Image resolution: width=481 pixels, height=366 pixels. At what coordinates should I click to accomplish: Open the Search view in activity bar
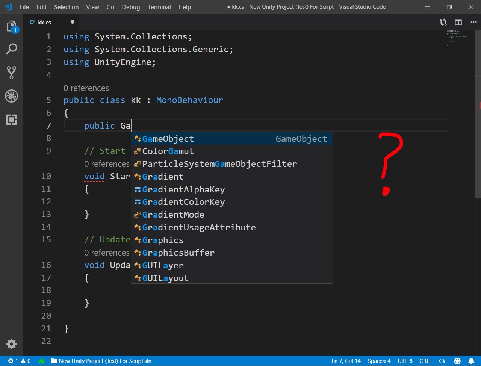12,49
